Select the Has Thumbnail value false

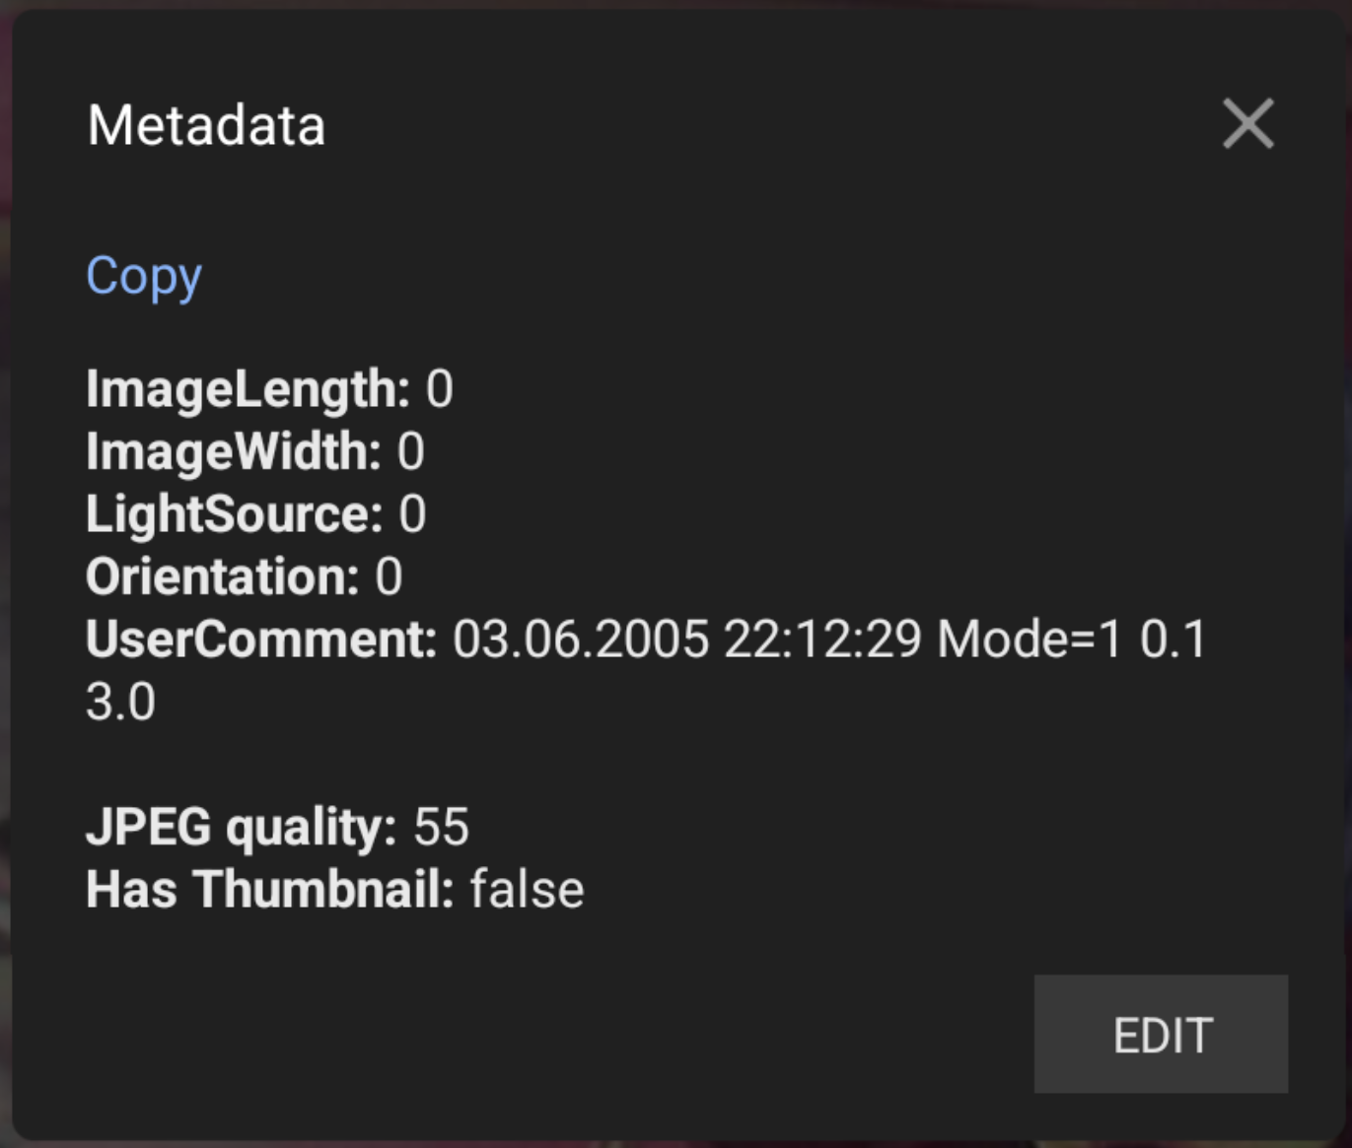click(527, 890)
